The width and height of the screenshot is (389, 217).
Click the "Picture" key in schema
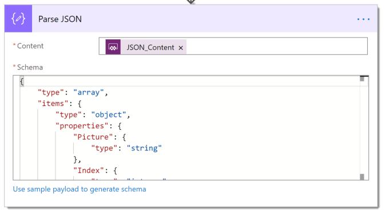93,137
